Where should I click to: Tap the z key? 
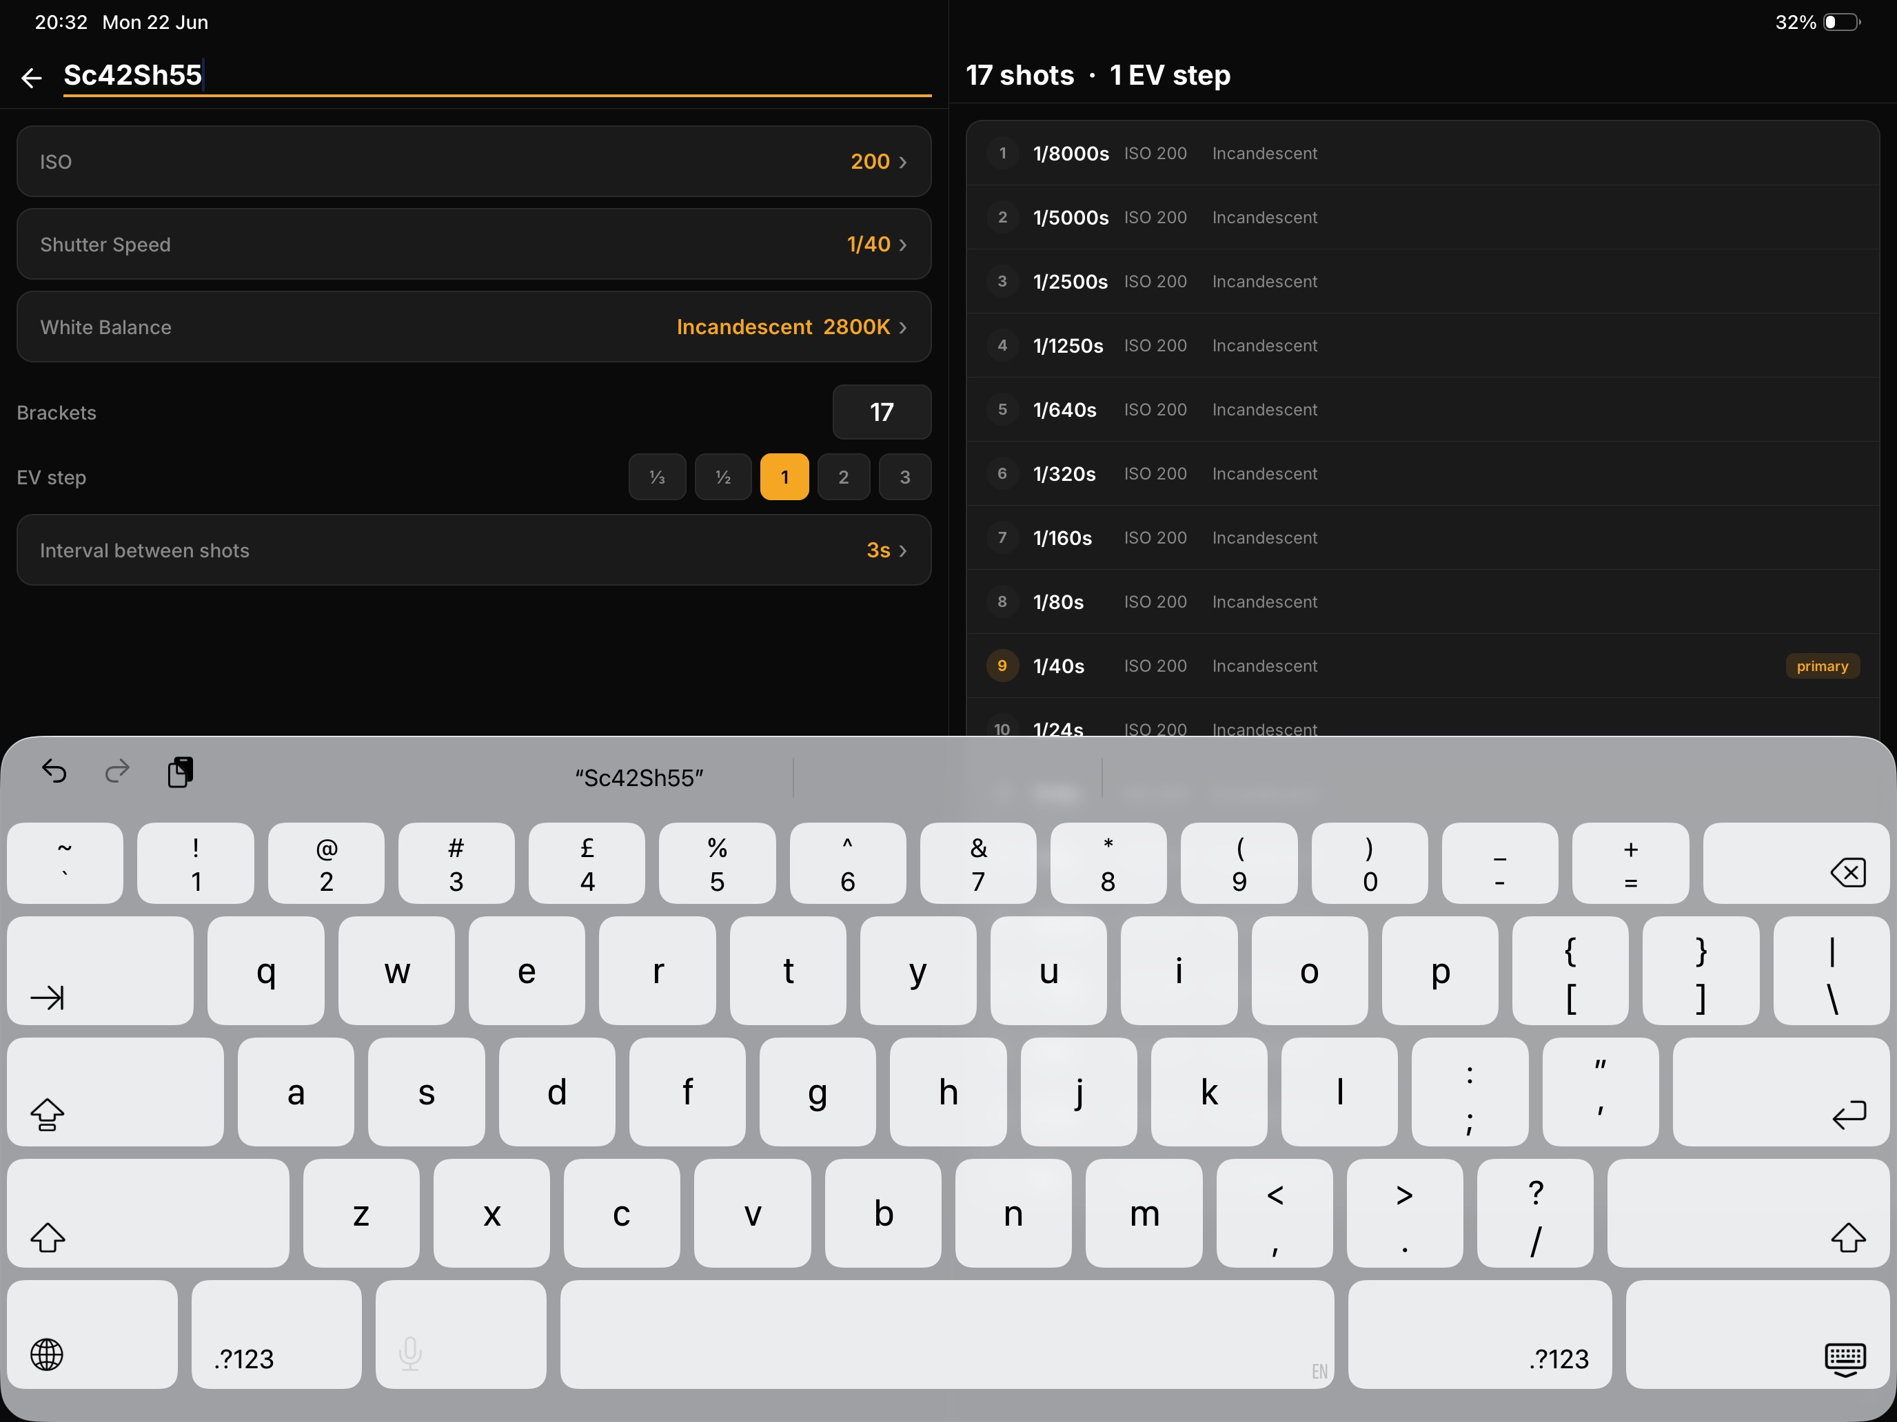click(361, 1213)
